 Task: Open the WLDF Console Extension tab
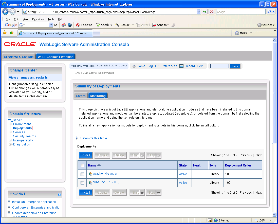(x=55, y=57)
